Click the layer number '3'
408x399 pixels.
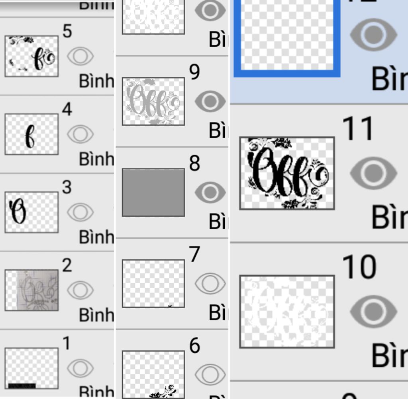tap(67, 187)
